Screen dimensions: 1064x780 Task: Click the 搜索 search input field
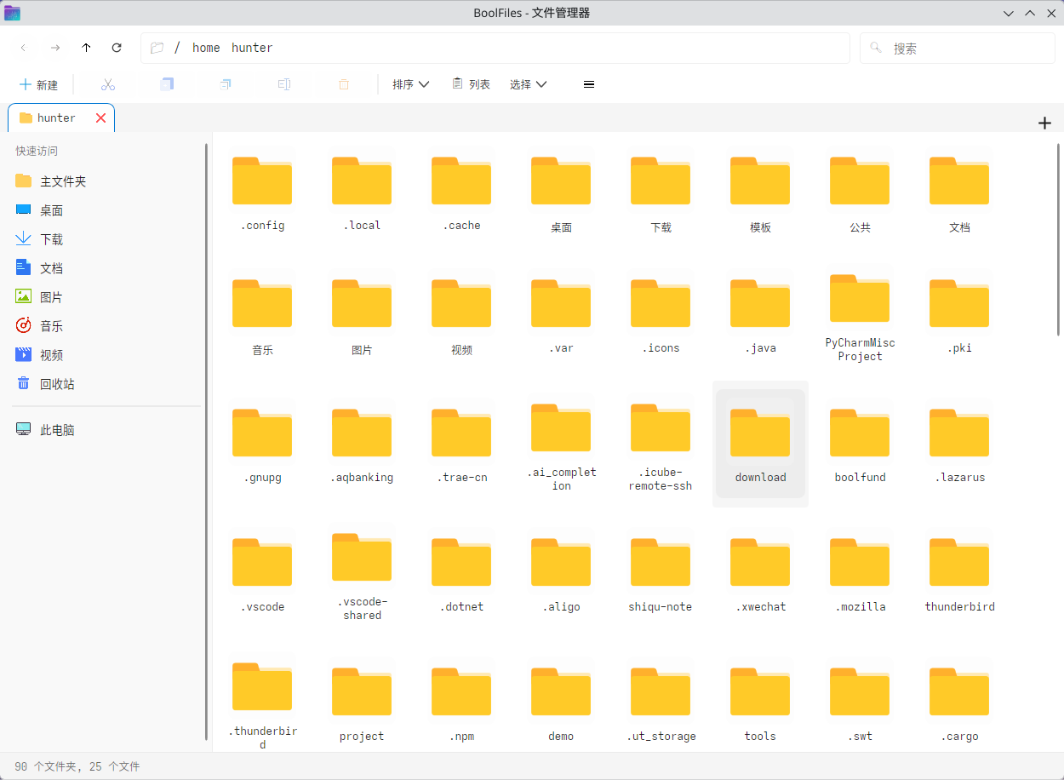click(x=958, y=49)
